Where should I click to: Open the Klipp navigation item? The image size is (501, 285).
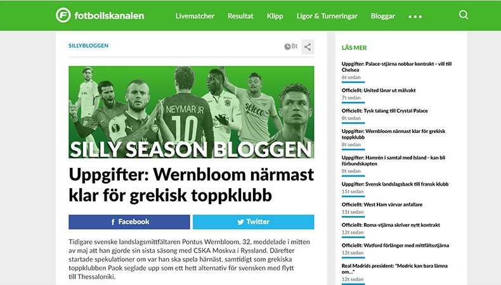[x=275, y=16]
